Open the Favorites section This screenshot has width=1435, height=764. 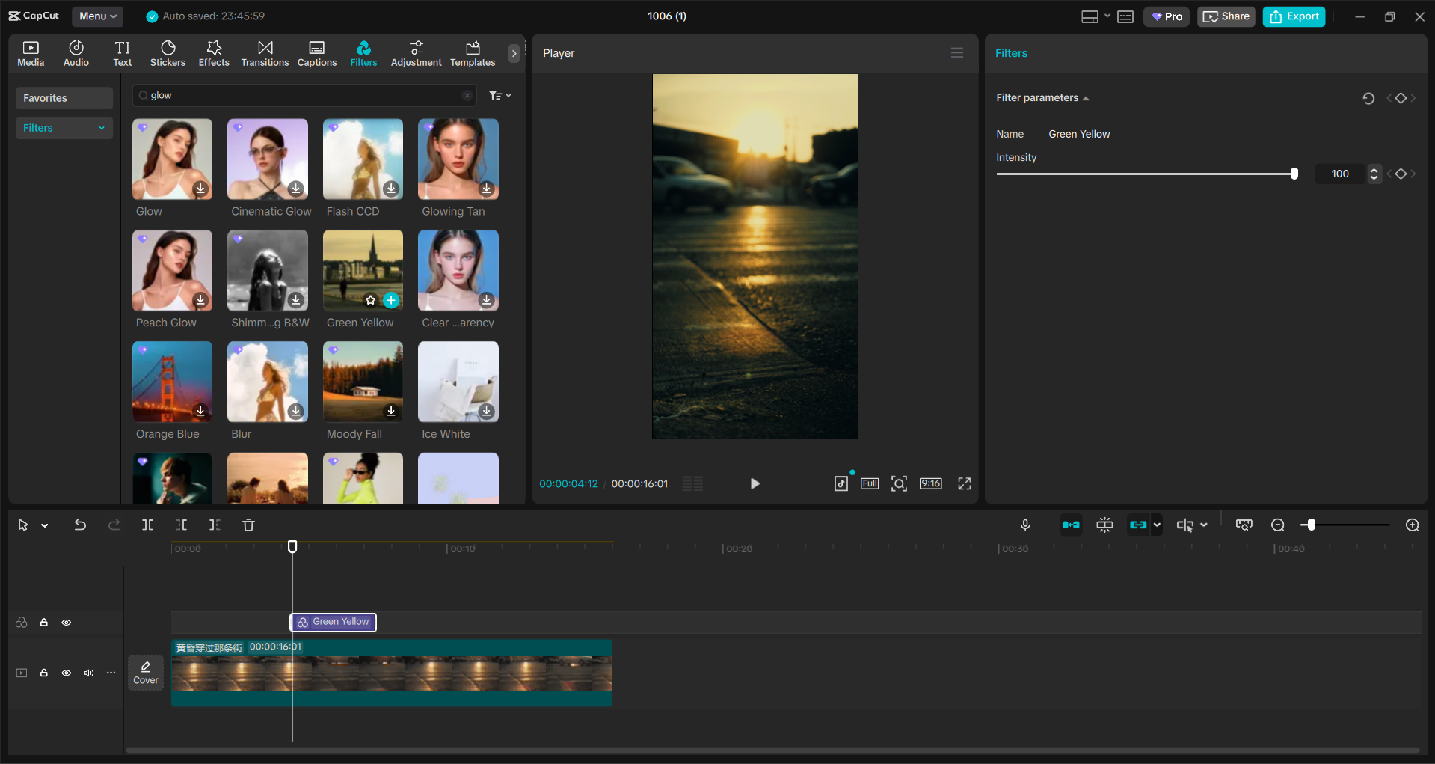coord(64,97)
